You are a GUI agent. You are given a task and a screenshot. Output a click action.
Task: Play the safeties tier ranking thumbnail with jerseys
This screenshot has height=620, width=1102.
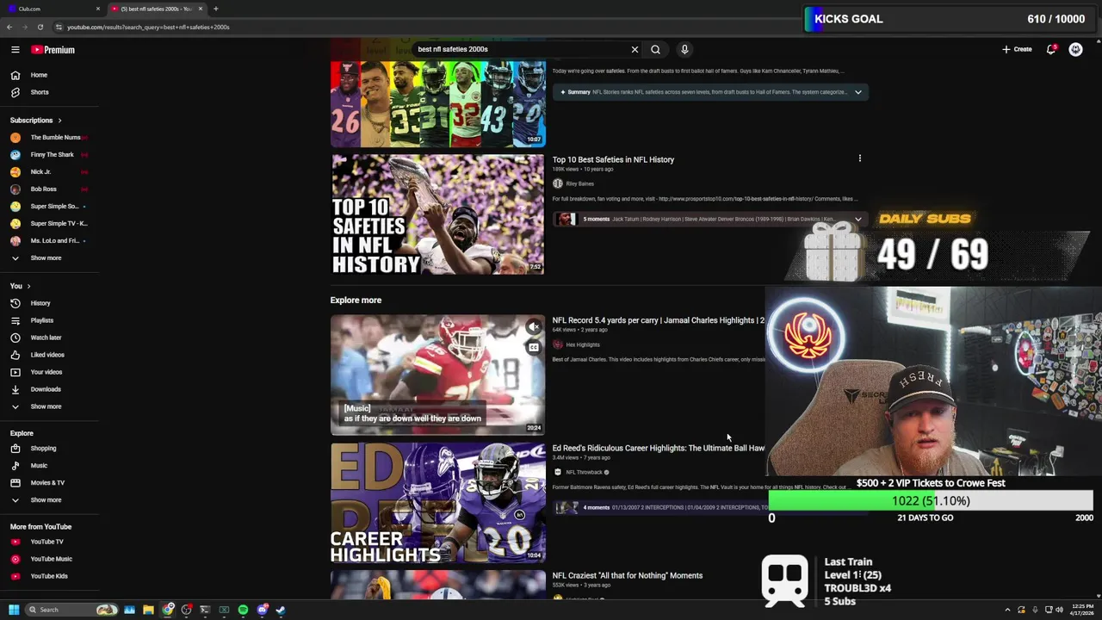[x=437, y=103]
